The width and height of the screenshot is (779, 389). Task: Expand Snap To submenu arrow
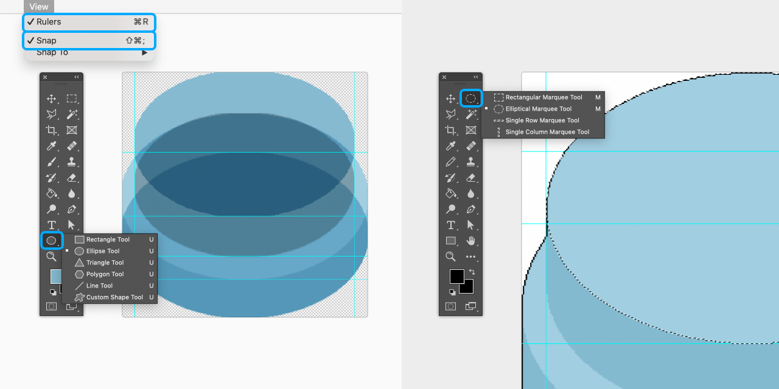[x=145, y=53]
